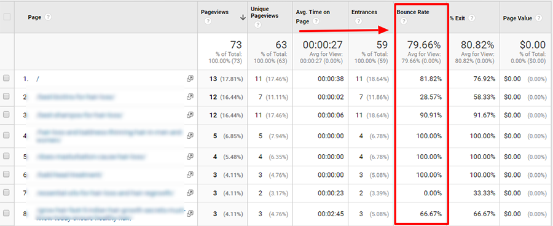Check the checkbox for row 2

tap(6, 96)
